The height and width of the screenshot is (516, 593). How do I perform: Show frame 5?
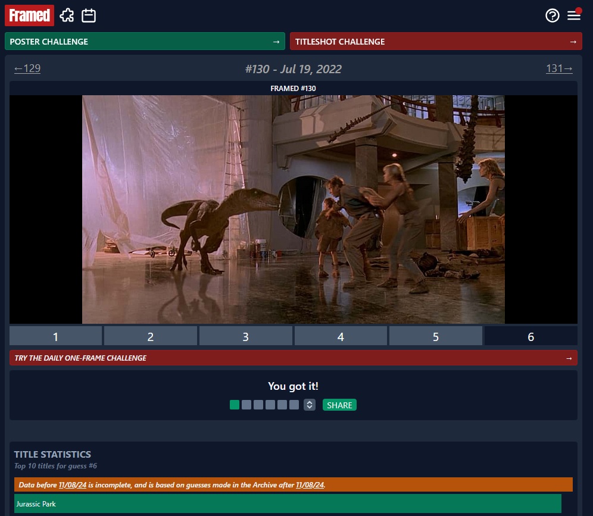pos(436,336)
